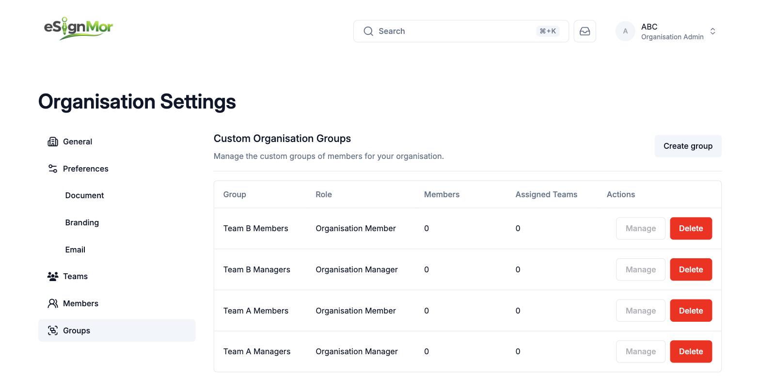
Task: Open the inbox icon button
Action: (x=585, y=31)
